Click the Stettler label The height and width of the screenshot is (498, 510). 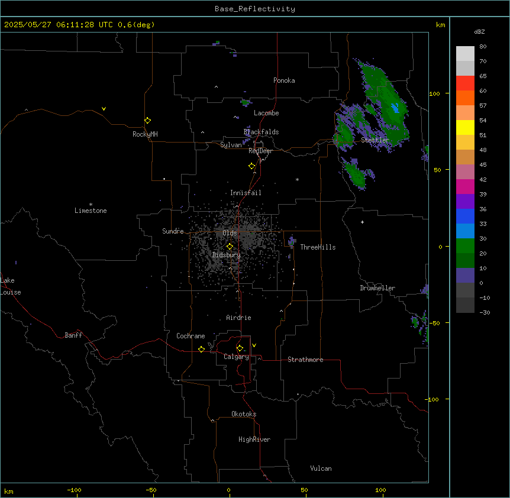[x=375, y=140]
